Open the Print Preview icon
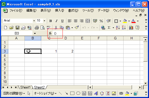The width and height of the screenshot is (149, 98). pyautogui.click(x=43, y=28)
